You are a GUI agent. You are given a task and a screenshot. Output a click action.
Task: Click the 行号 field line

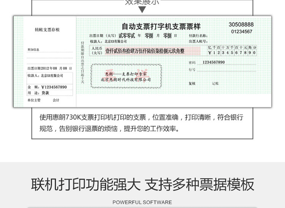point(226,69)
